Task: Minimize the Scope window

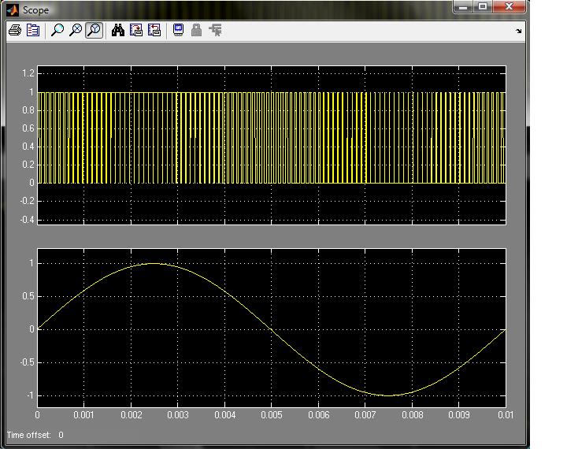Action: [x=463, y=6]
